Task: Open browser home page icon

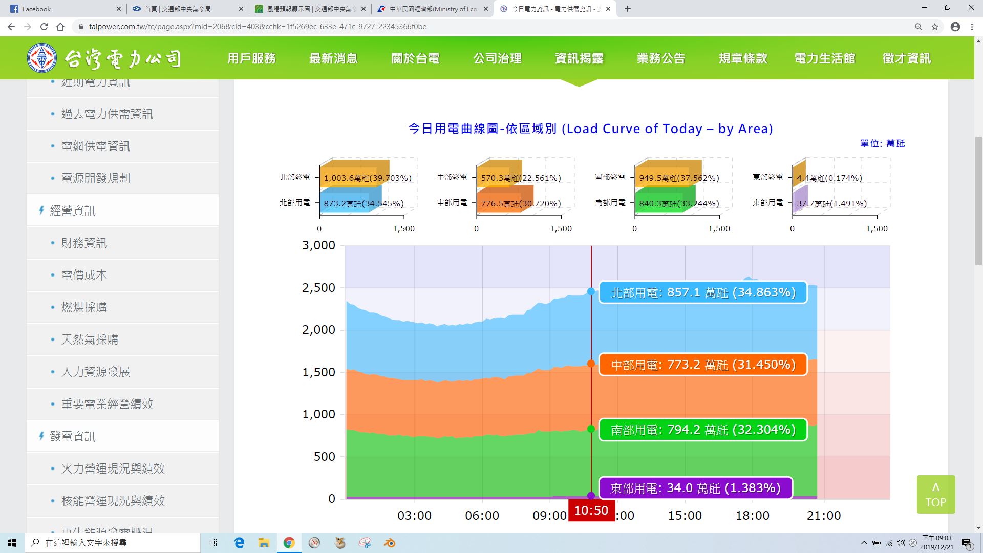Action: click(x=60, y=27)
